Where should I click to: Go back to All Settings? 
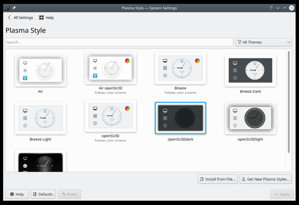tap(20, 18)
